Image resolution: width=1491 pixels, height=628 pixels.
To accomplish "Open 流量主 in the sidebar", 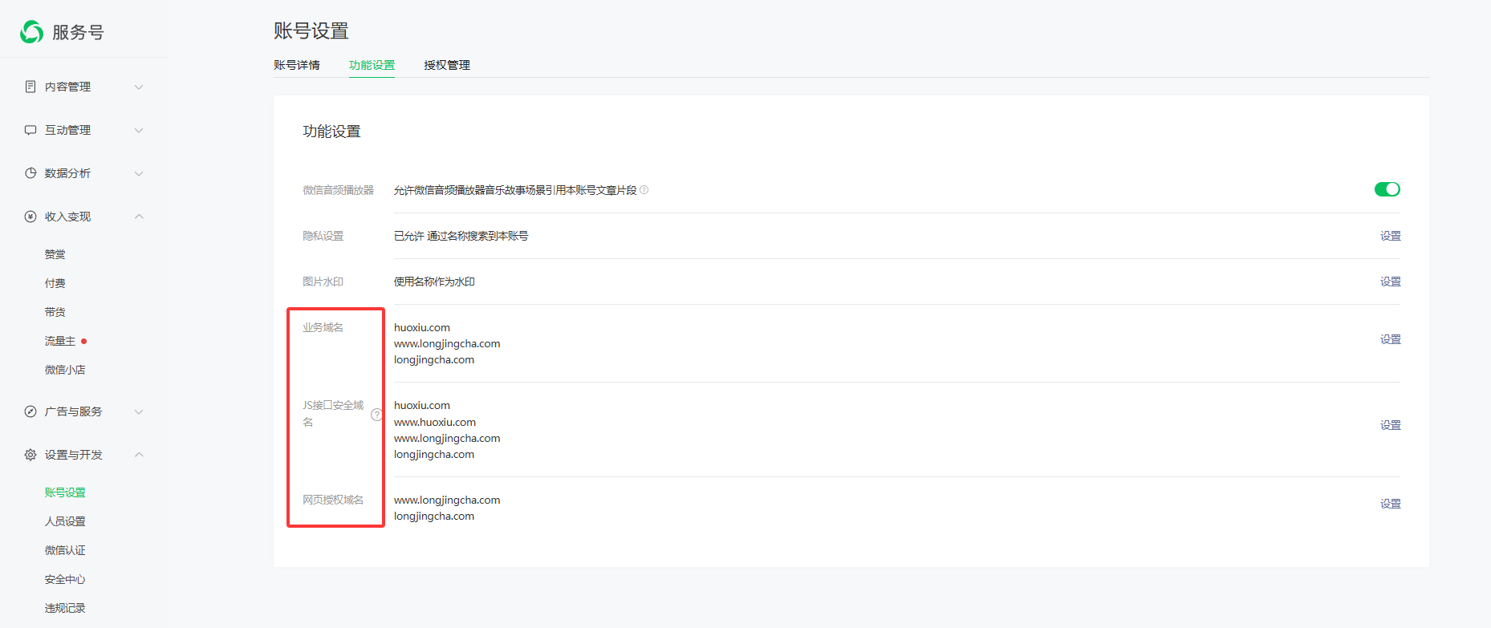I will pyautogui.click(x=60, y=341).
